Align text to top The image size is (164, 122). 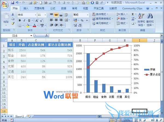click(51, 15)
